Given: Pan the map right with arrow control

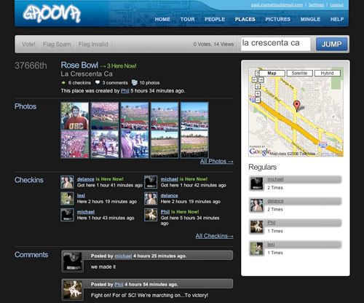Looking at the screenshot, I should 261,79.
